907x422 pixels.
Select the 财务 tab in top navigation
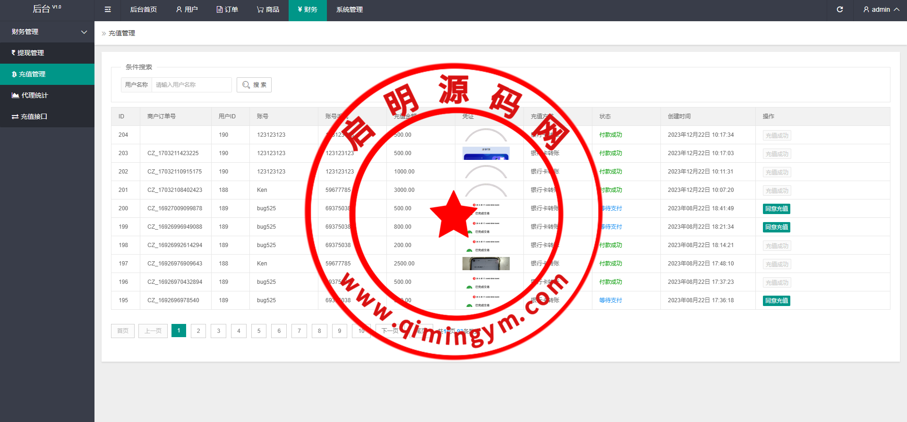[x=308, y=9]
